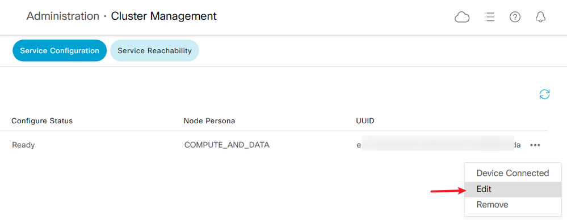The height and width of the screenshot is (220, 567).
Task: Sort by the Configure Status column
Action: 42,121
